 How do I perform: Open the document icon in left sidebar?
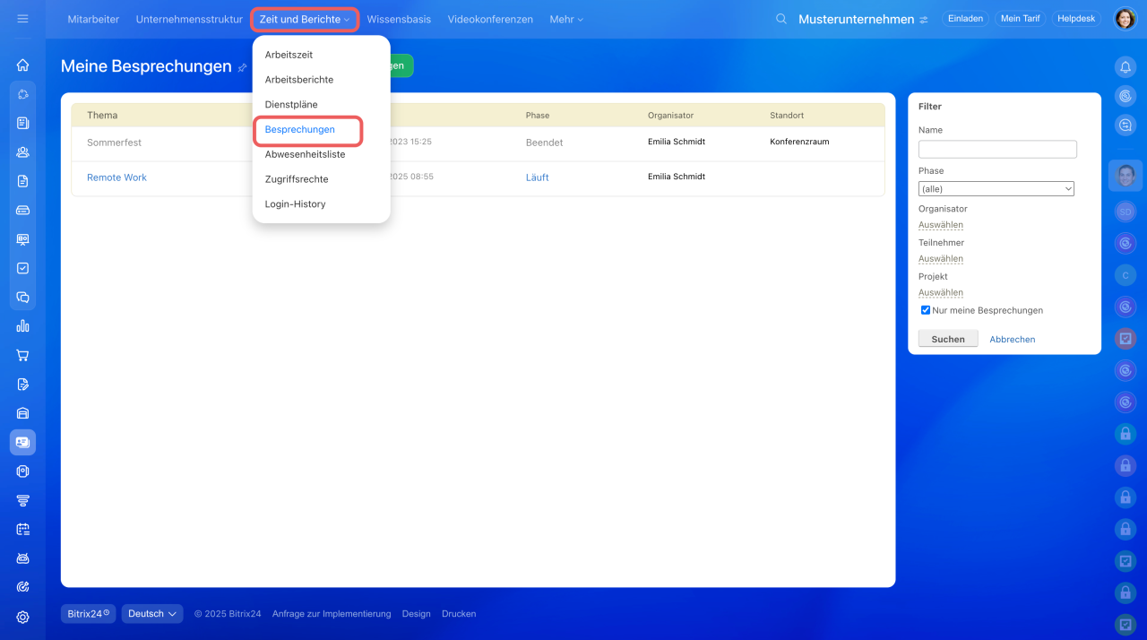click(x=22, y=181)
